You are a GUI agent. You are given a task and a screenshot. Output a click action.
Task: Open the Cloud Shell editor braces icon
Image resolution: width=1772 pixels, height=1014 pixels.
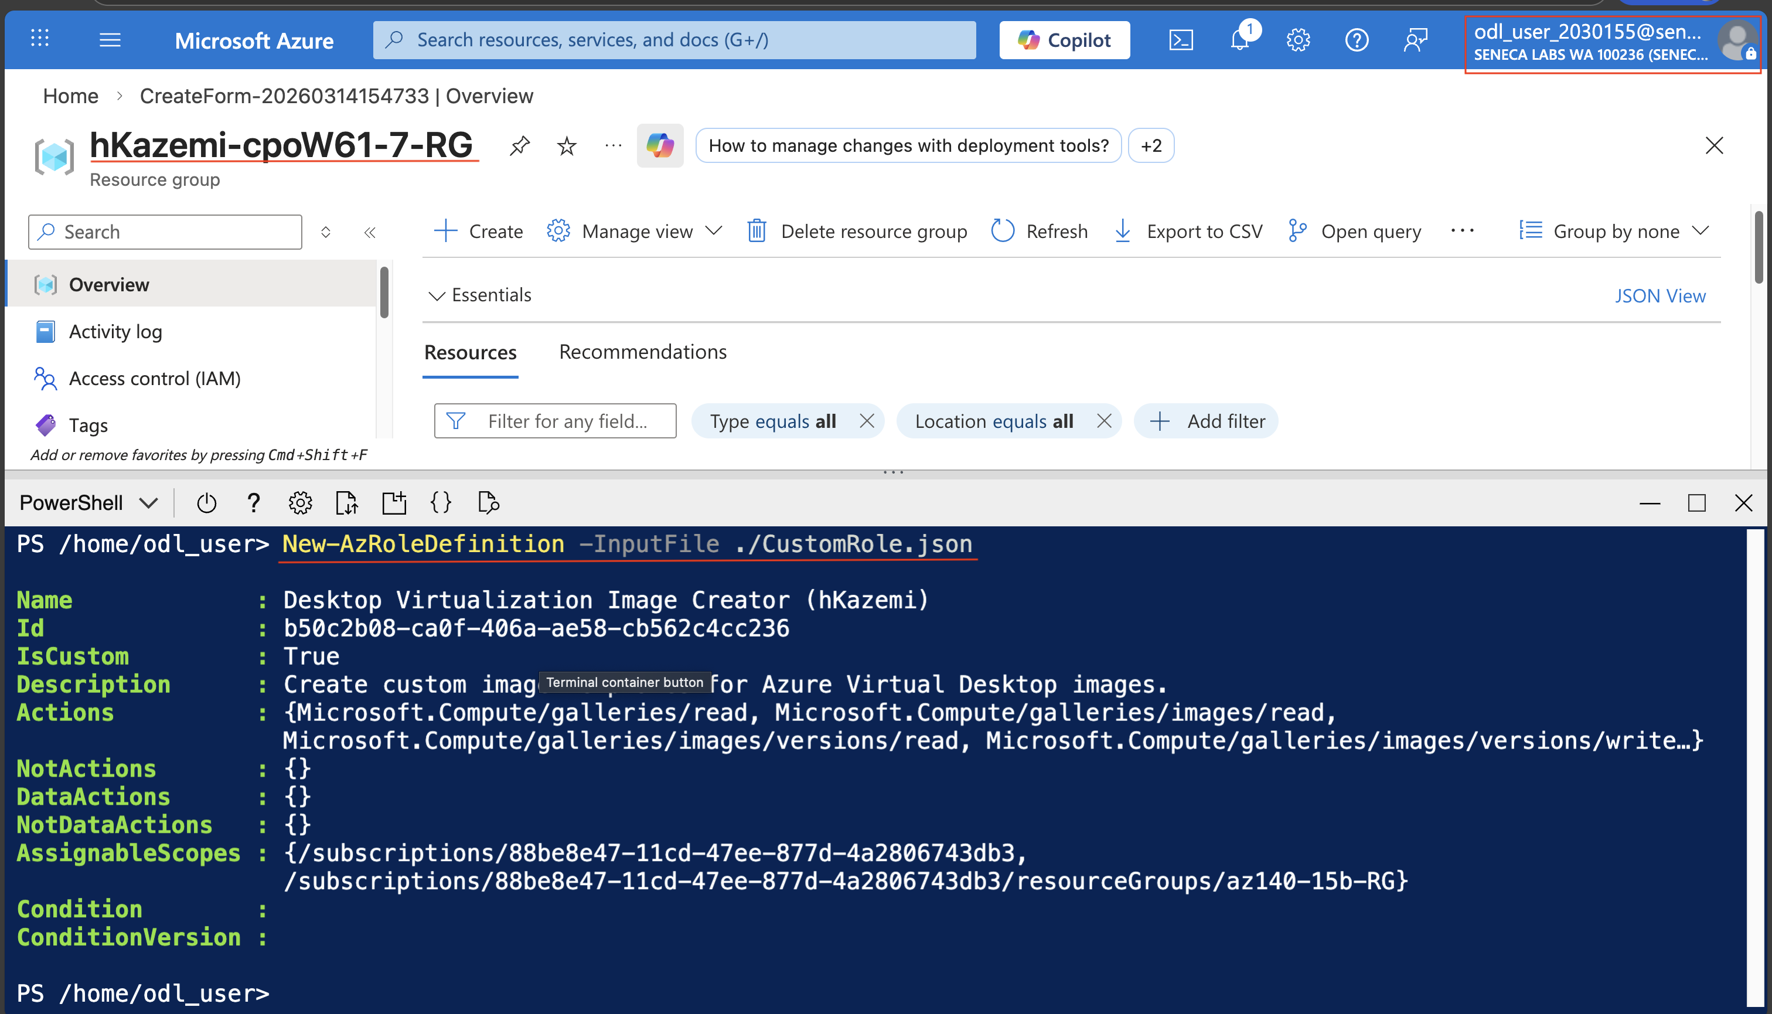(x=441, y=503)
